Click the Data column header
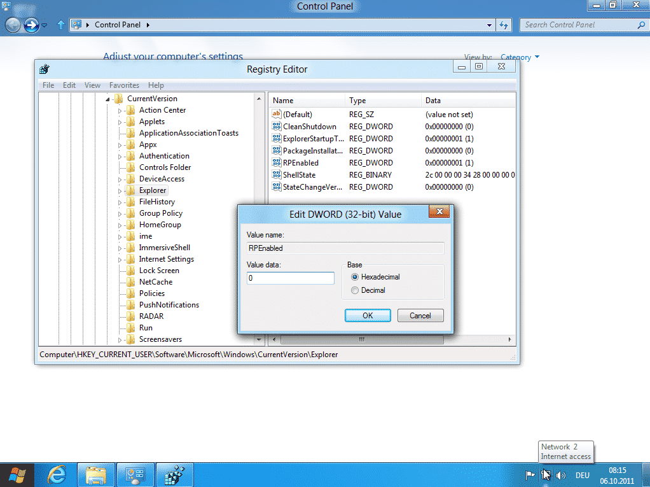 coord(468,101)
